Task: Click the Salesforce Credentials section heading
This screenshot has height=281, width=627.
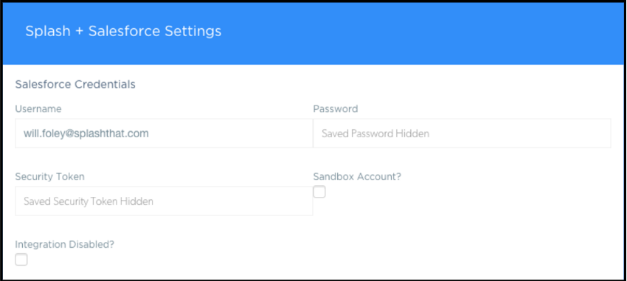Action: 75,84
